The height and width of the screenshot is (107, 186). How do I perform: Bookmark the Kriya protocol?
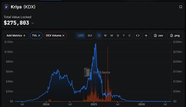(x=181, y=7)
